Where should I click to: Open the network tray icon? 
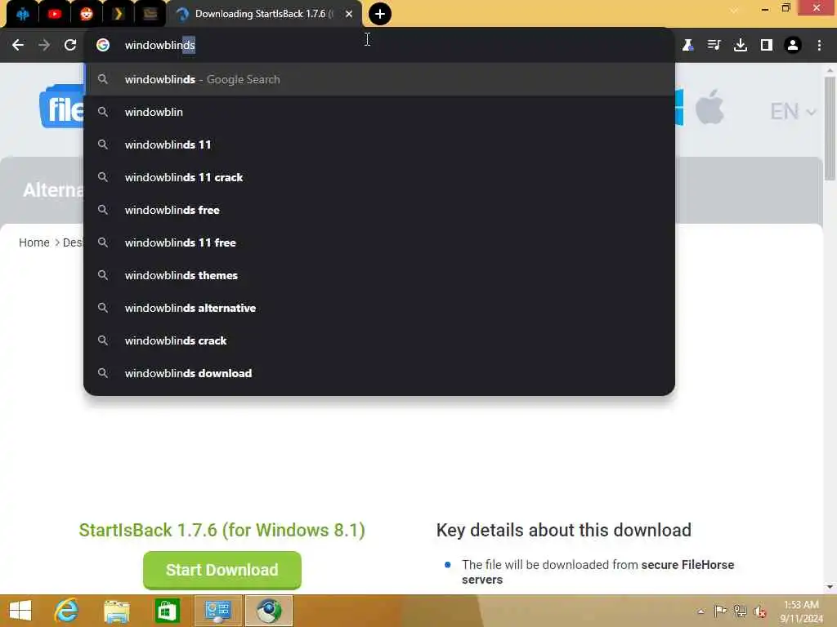tap(740, 611)
